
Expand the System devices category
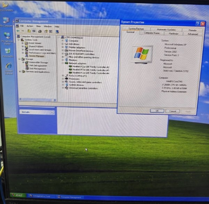point(63,85)
